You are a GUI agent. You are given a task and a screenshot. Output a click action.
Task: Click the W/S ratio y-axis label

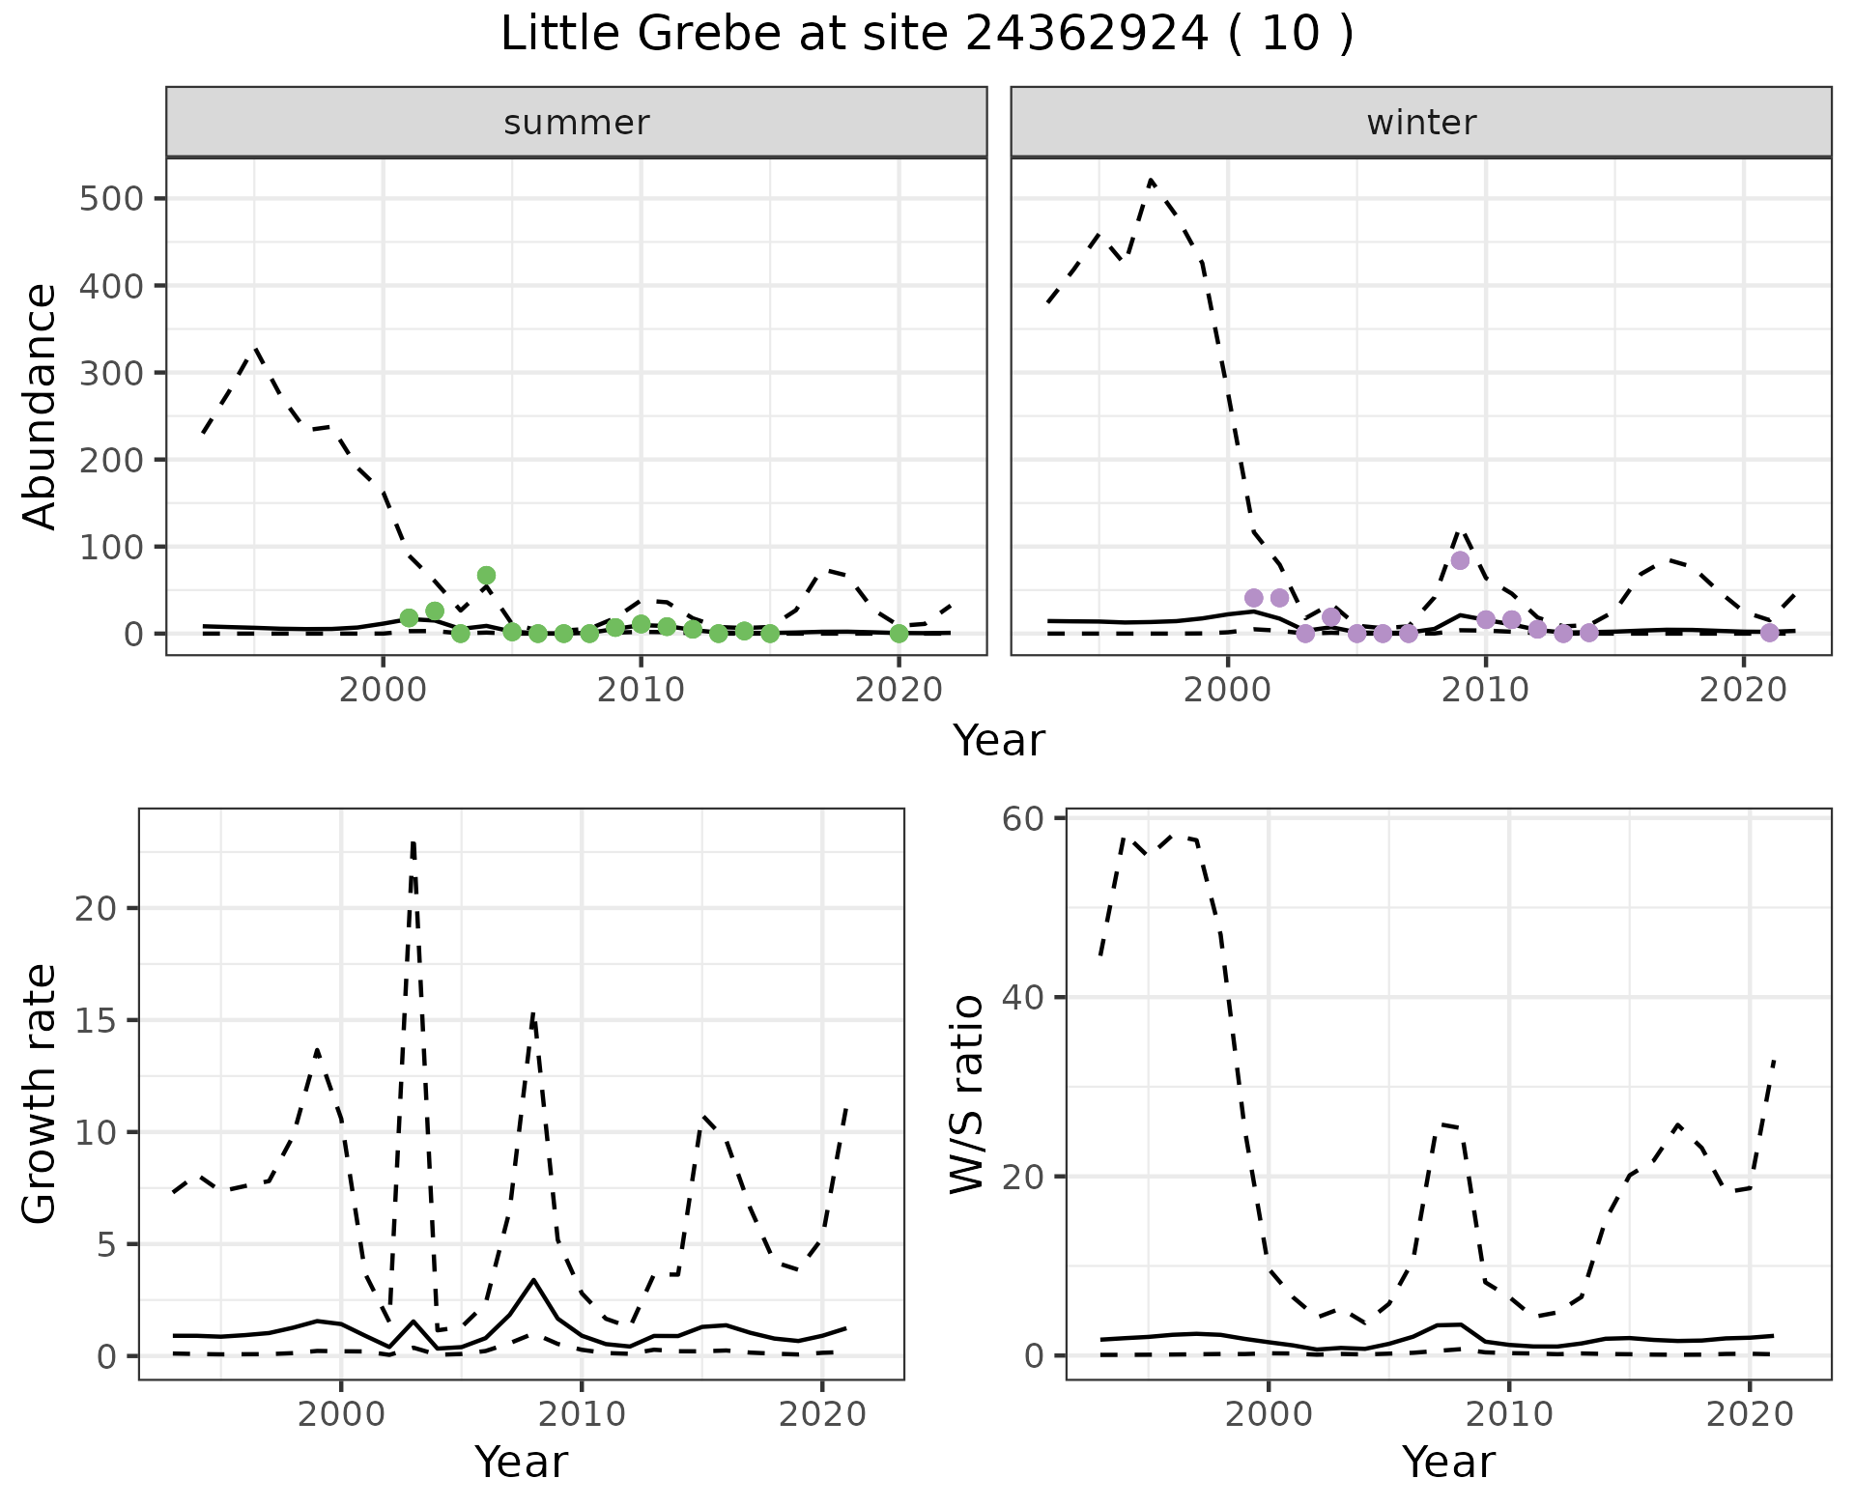pyautogui.click(x=966, y=1094)
